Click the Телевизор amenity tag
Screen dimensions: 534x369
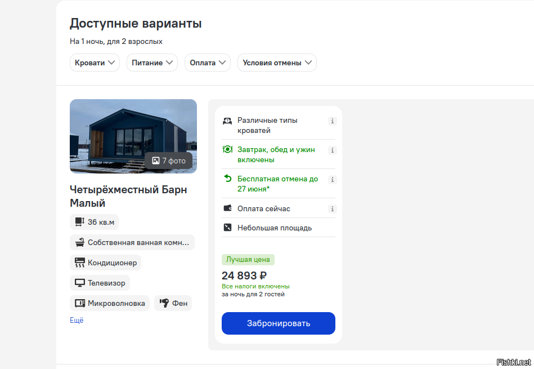point(100,283)
